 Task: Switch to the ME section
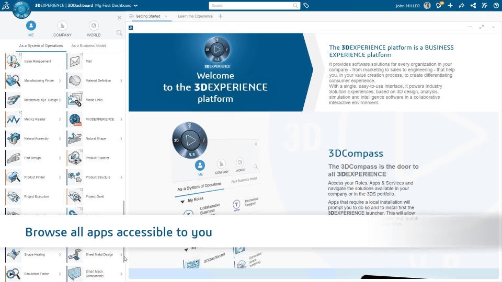click(x=31, y=29)
